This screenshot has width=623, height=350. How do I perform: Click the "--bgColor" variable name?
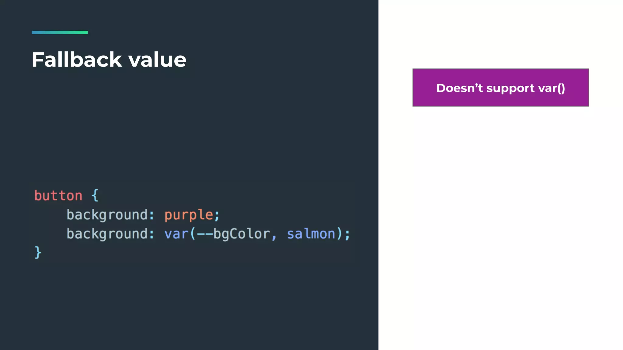pos(233,234)
